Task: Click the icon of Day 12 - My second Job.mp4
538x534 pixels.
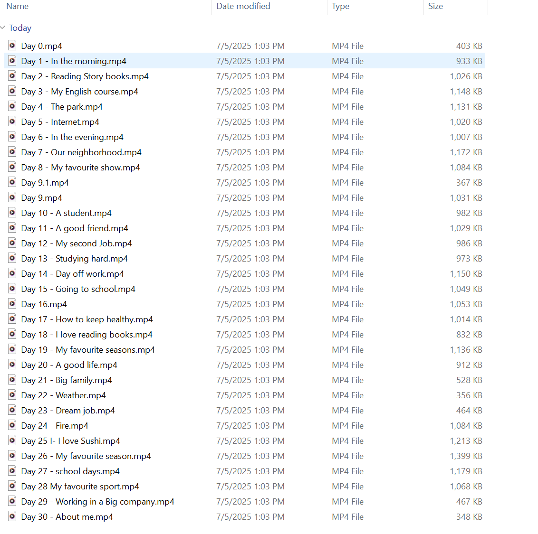Action: click(12, 243)
